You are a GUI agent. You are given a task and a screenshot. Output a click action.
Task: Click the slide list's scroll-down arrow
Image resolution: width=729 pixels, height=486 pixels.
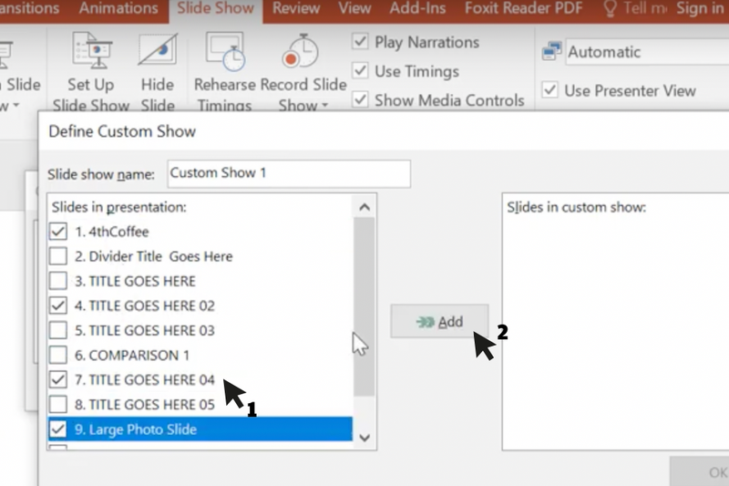click(364, 438)
